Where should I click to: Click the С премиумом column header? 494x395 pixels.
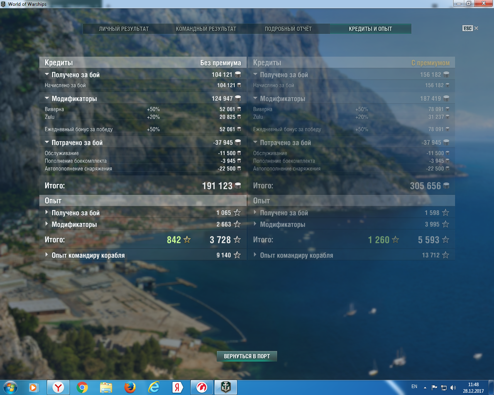point(430,62)
